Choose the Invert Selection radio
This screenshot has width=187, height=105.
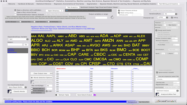[x=34, y=22]
